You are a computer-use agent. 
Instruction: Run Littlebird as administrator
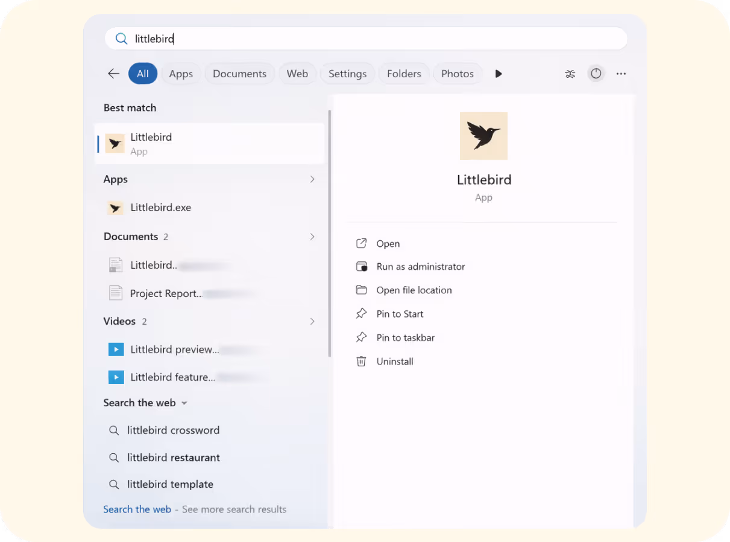tap(420, 266)
